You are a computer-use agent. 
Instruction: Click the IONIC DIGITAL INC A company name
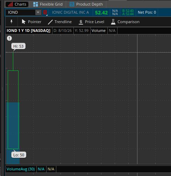[70, 12]
